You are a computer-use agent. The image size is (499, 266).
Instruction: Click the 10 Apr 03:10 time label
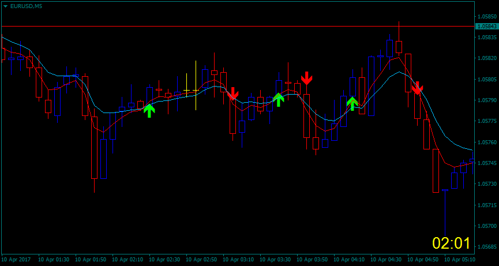click(x=238, y=260)
